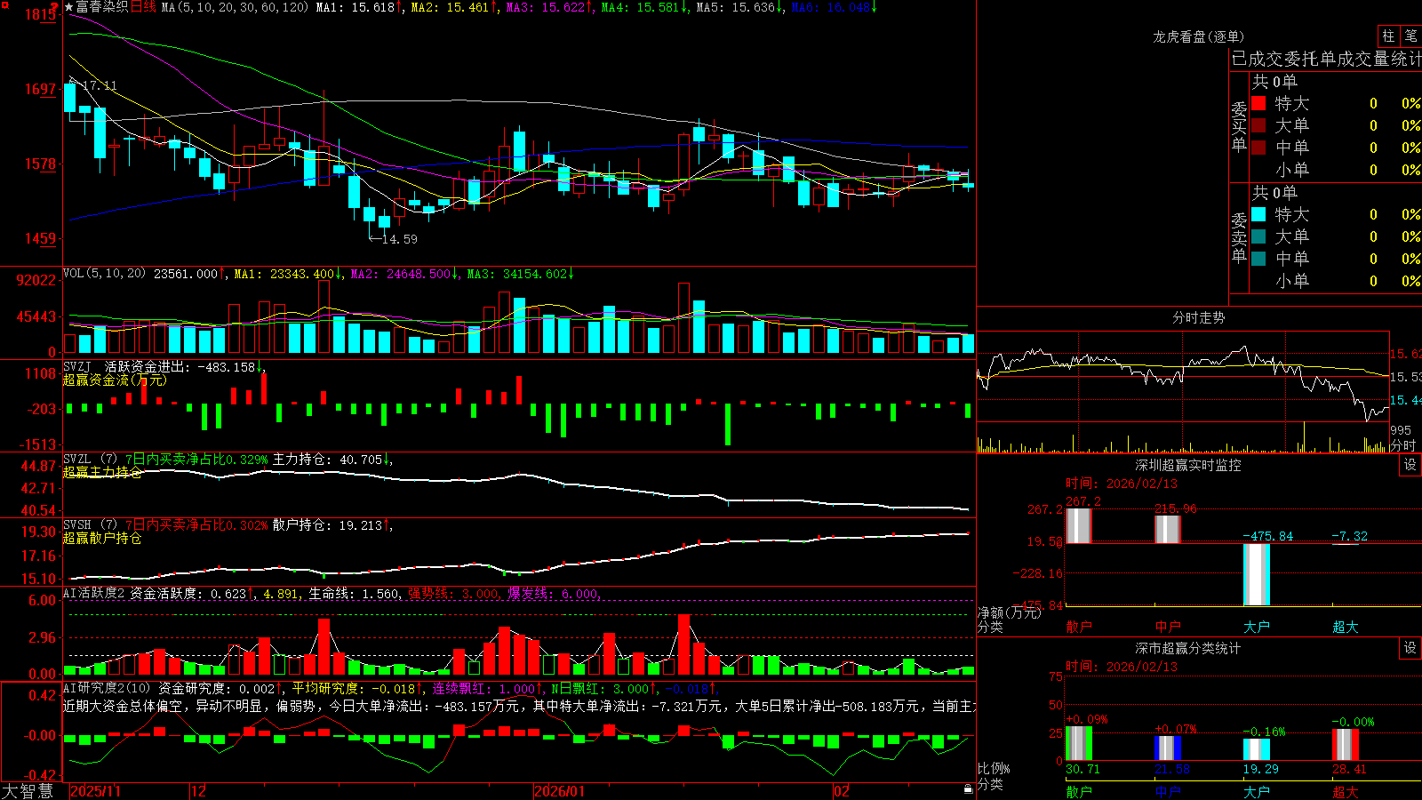Click the 已成交委托单成交量统计 header
Screen dimensions: 1422x800
click(x=1326, y=59)
